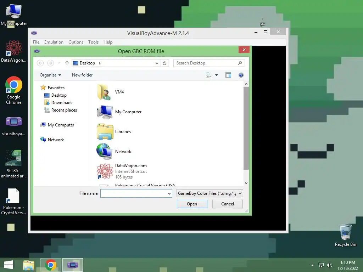Viewport: 363px width, 272px height.
Task: Open the Libraries folder icon
Action: click(x=105, y=132)
